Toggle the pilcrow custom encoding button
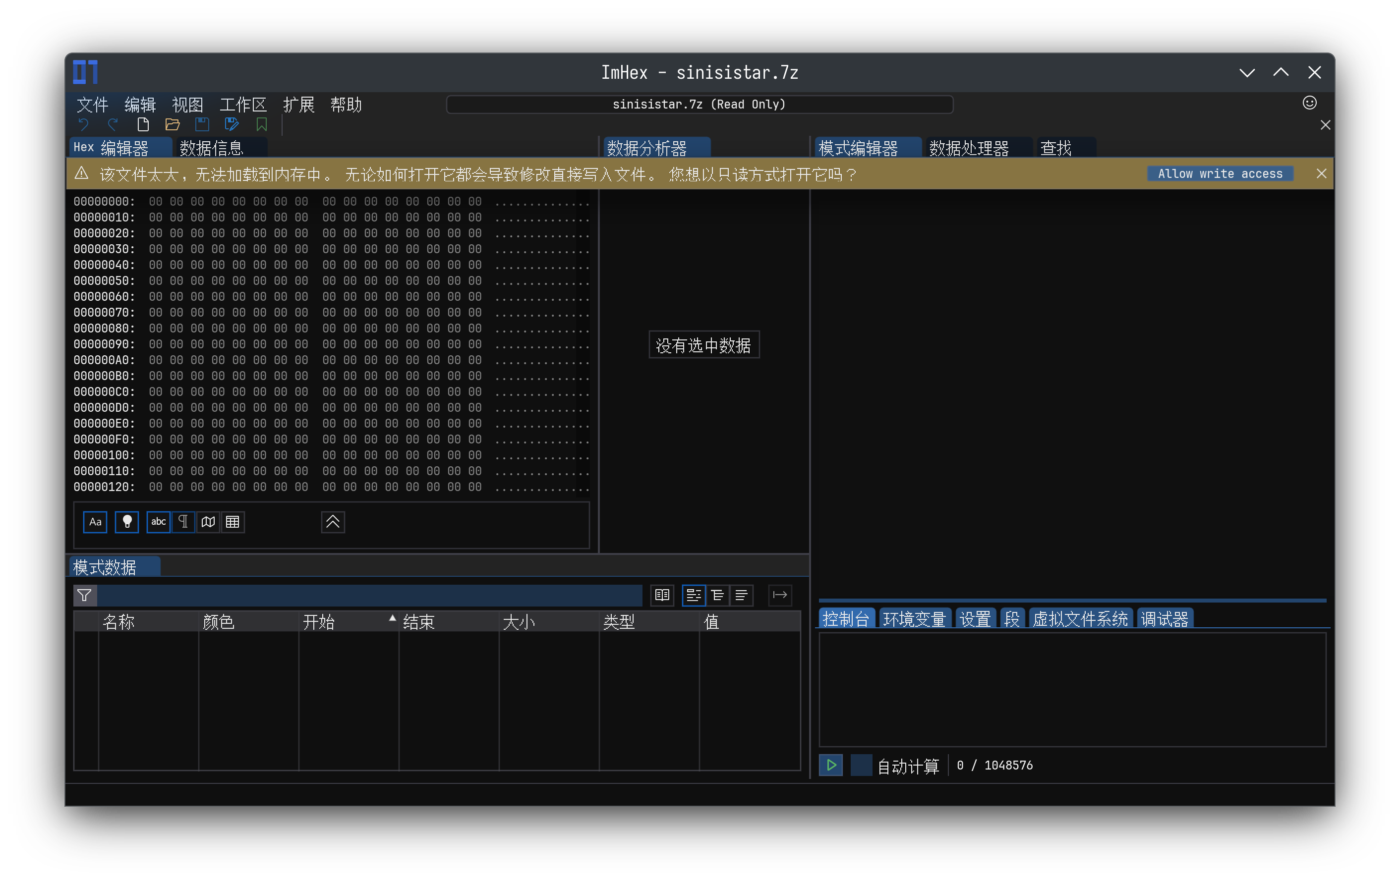The width and height of the screenshot is (1400, 883). click(x=183, y=522)
